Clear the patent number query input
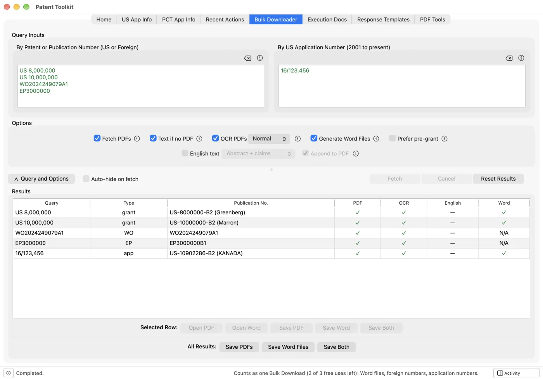 pyautogui.click(x=247, y=58)
